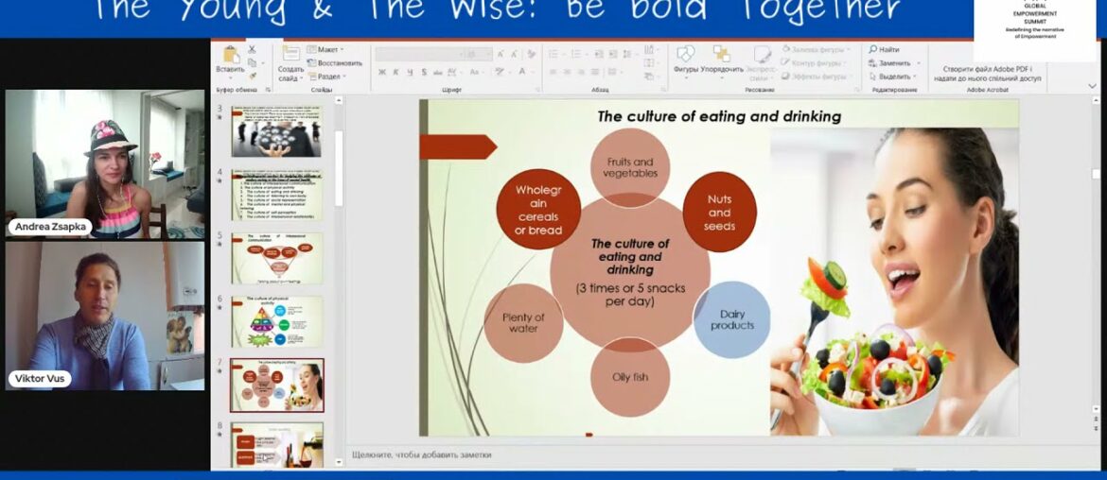
Task: Open the Layout (Макет) dropdown
Action: tap(327, 49)
